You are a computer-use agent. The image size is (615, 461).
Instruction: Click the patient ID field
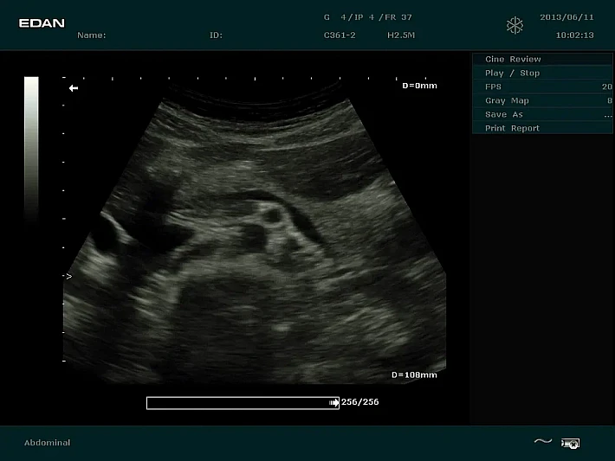[x=216, y=35]
